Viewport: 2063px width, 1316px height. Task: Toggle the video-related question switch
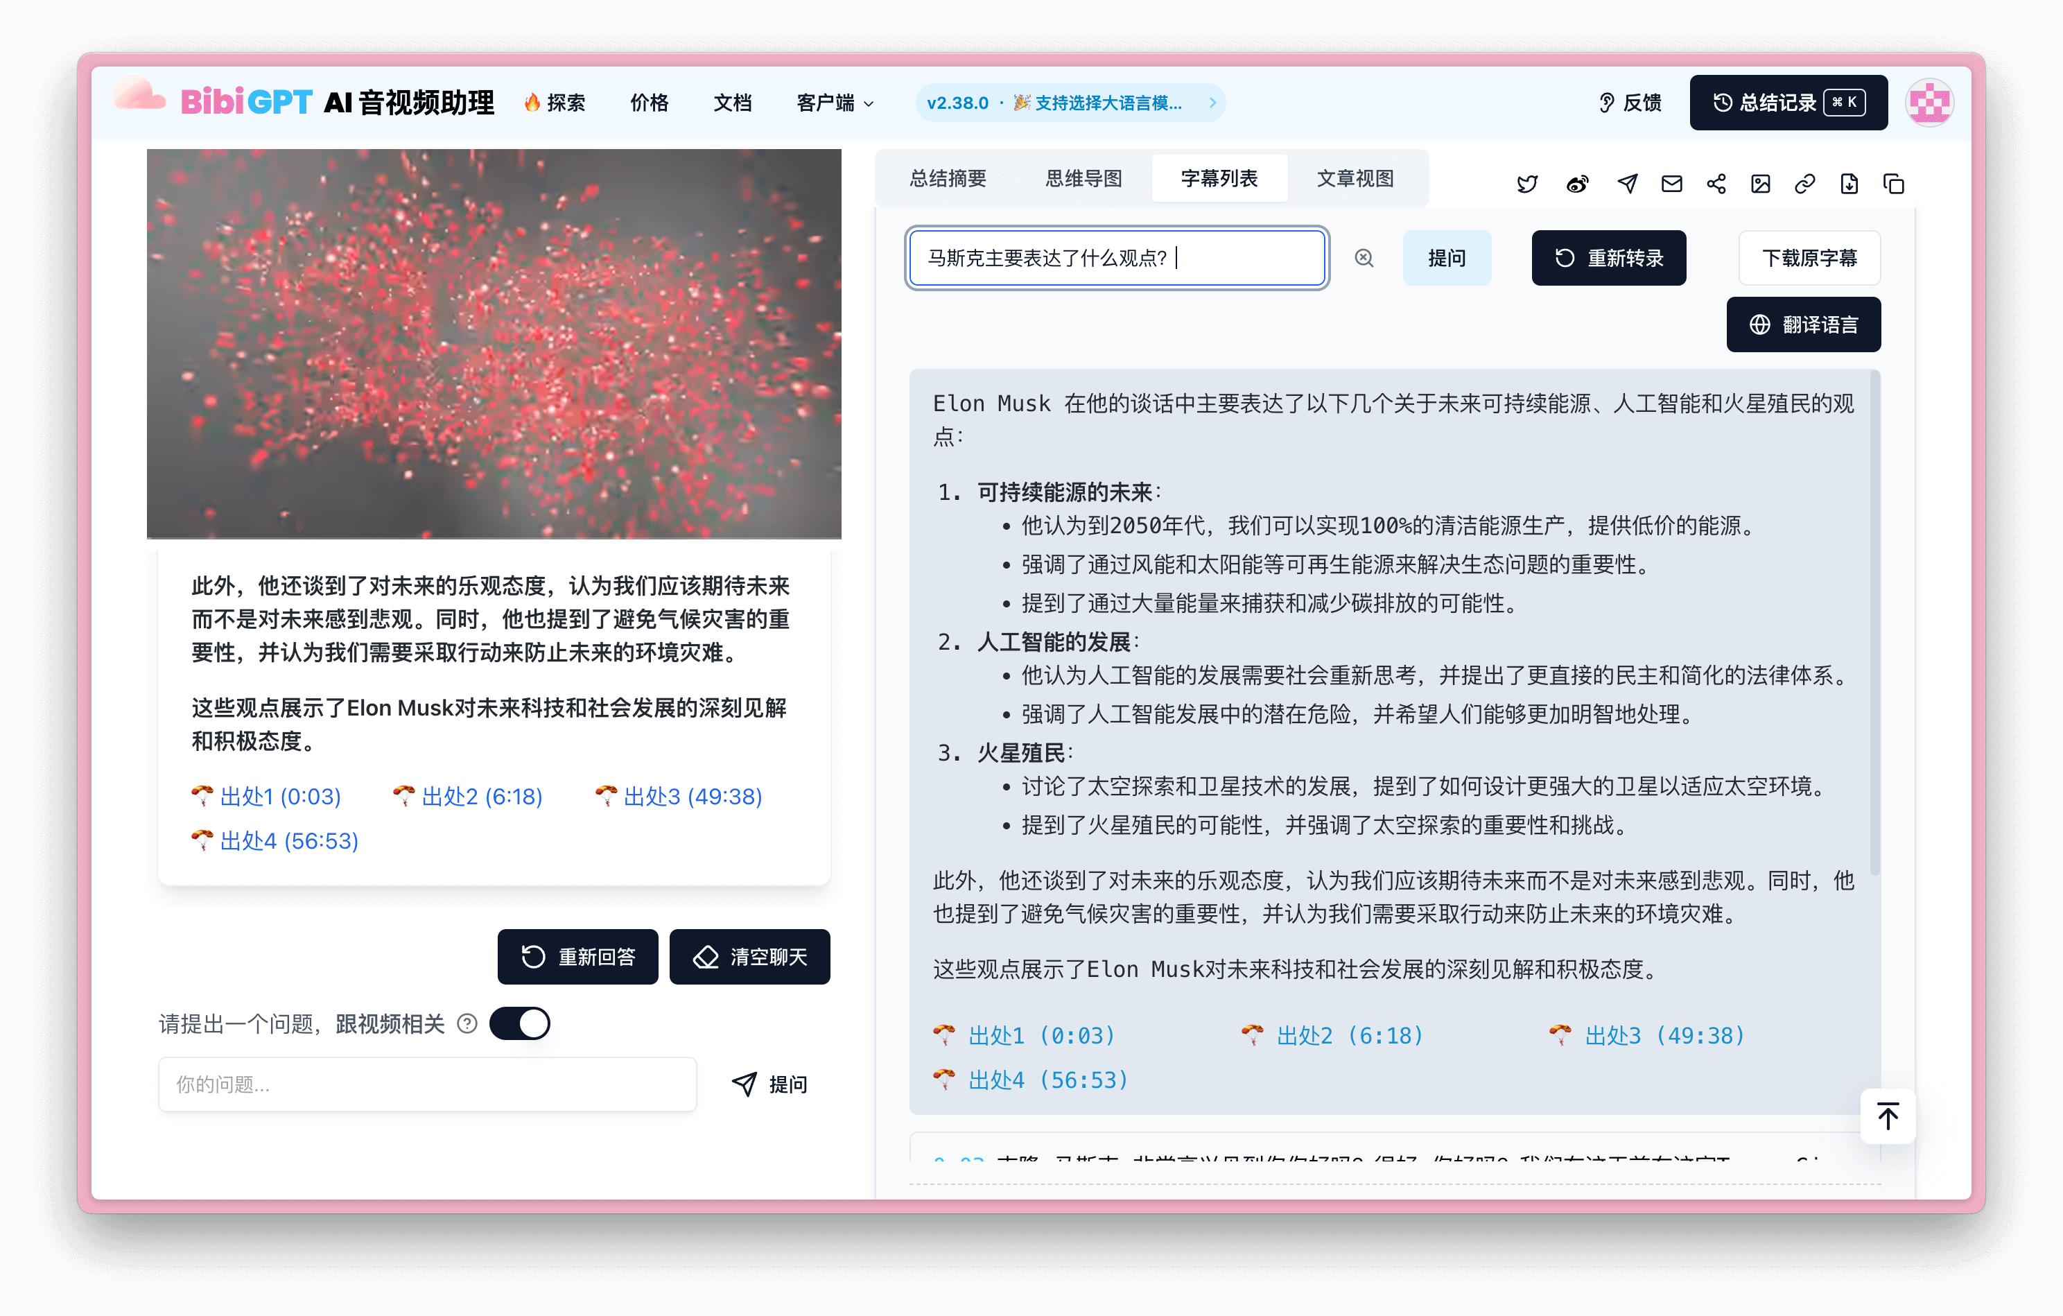519,1024
